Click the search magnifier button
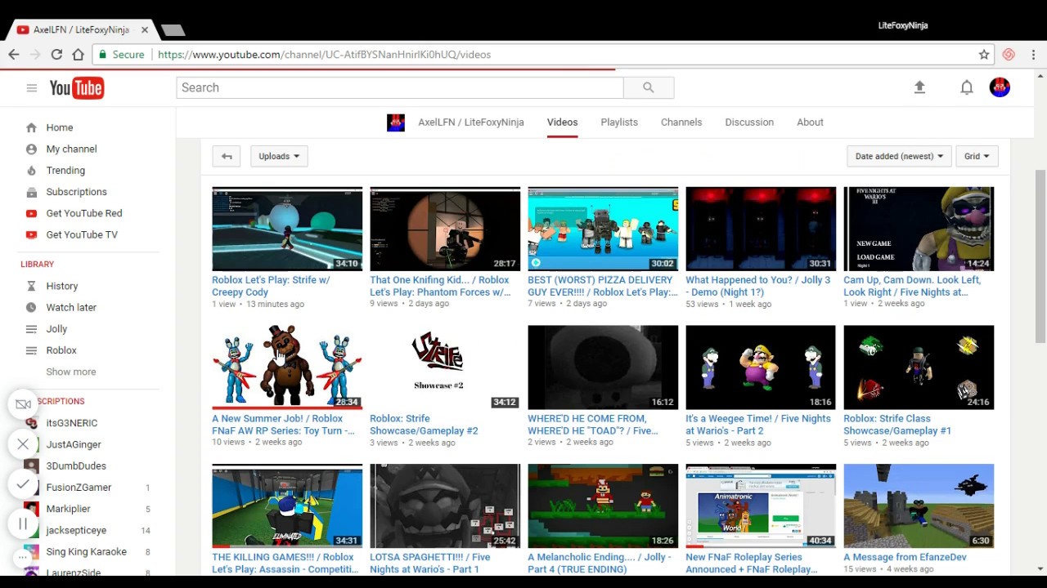1047x588 pixels. [x=649, y=87]
